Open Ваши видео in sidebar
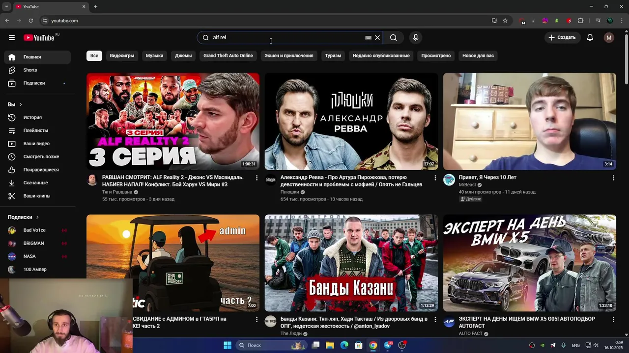Screen dimensions: 629x353 37,144
